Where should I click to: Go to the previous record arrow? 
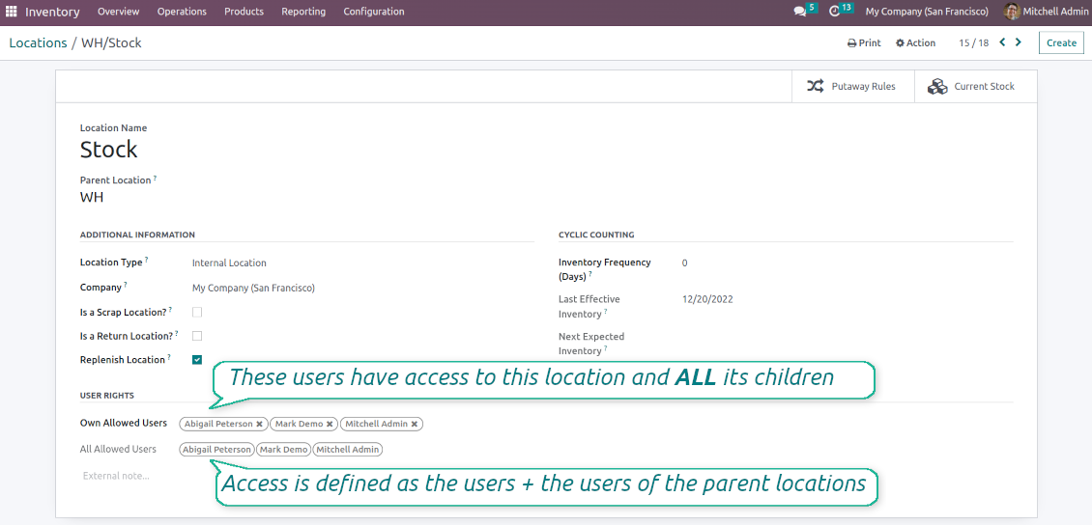1003,42
